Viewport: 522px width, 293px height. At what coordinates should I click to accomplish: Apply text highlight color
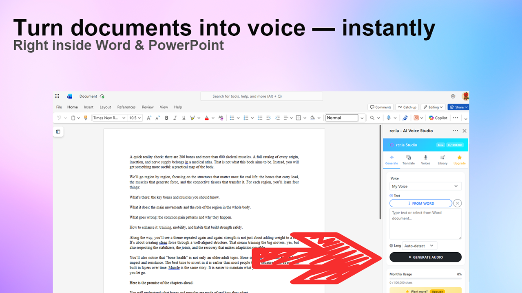click(193, 118)
